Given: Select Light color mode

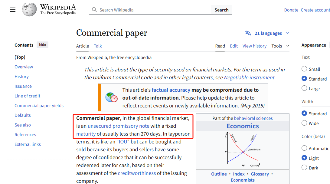Looking at the screenshot, I should pos(304,158).
